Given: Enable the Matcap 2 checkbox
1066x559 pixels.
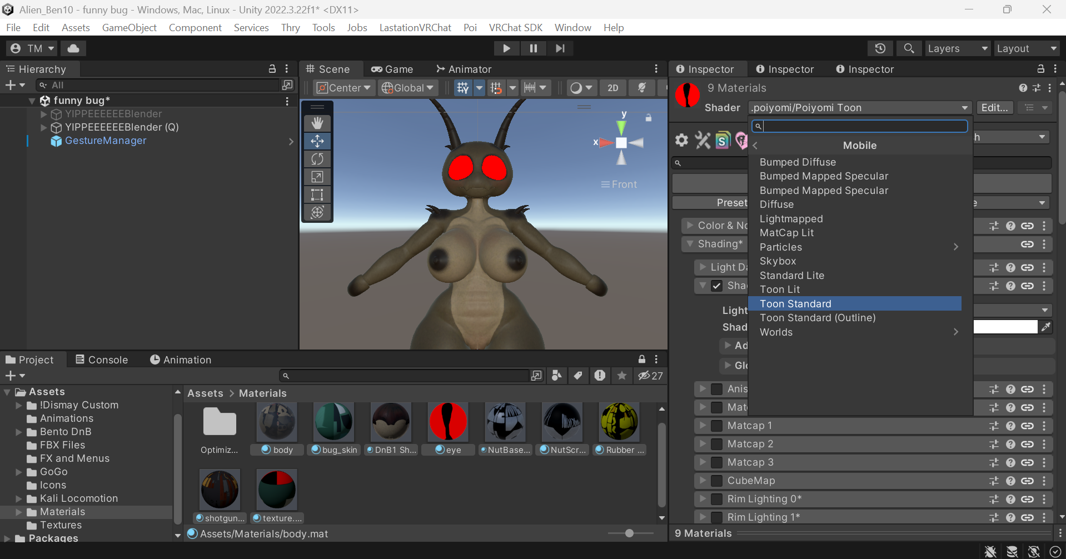Looking at the screenshot, I should coord(717,444).
